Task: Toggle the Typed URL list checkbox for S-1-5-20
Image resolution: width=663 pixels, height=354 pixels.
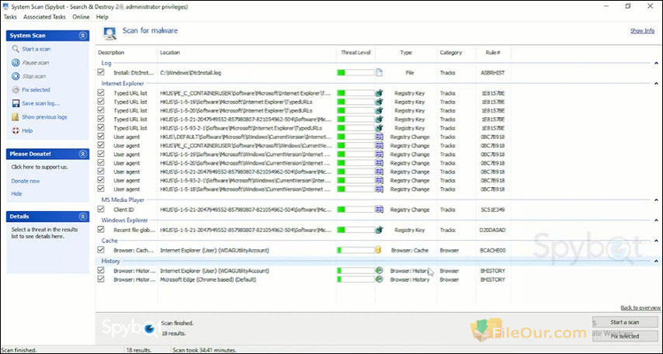Action: point(101,110)
